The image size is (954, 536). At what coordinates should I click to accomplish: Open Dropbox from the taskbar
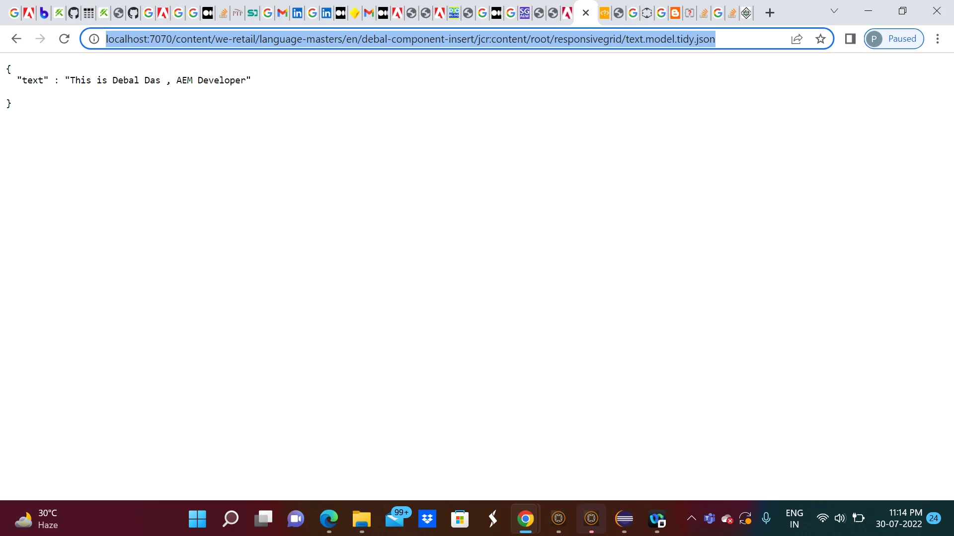(427, 519)
